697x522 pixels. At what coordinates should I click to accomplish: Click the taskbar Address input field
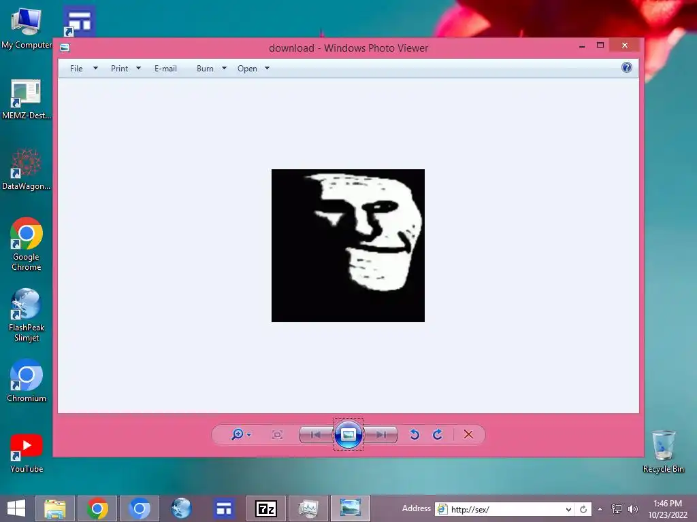coord(506,509)
